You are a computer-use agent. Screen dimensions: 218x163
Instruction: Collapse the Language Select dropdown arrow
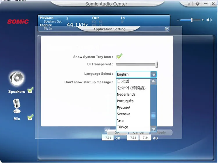point(154,74)
